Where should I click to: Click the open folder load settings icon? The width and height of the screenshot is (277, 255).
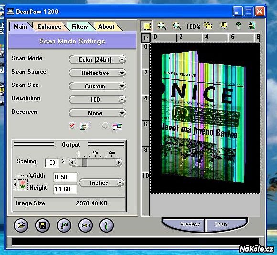coord(21,225)
